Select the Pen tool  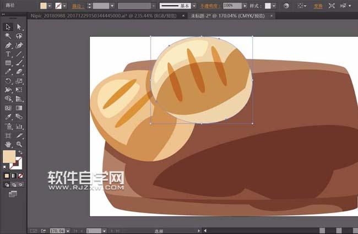coord(8,45)
